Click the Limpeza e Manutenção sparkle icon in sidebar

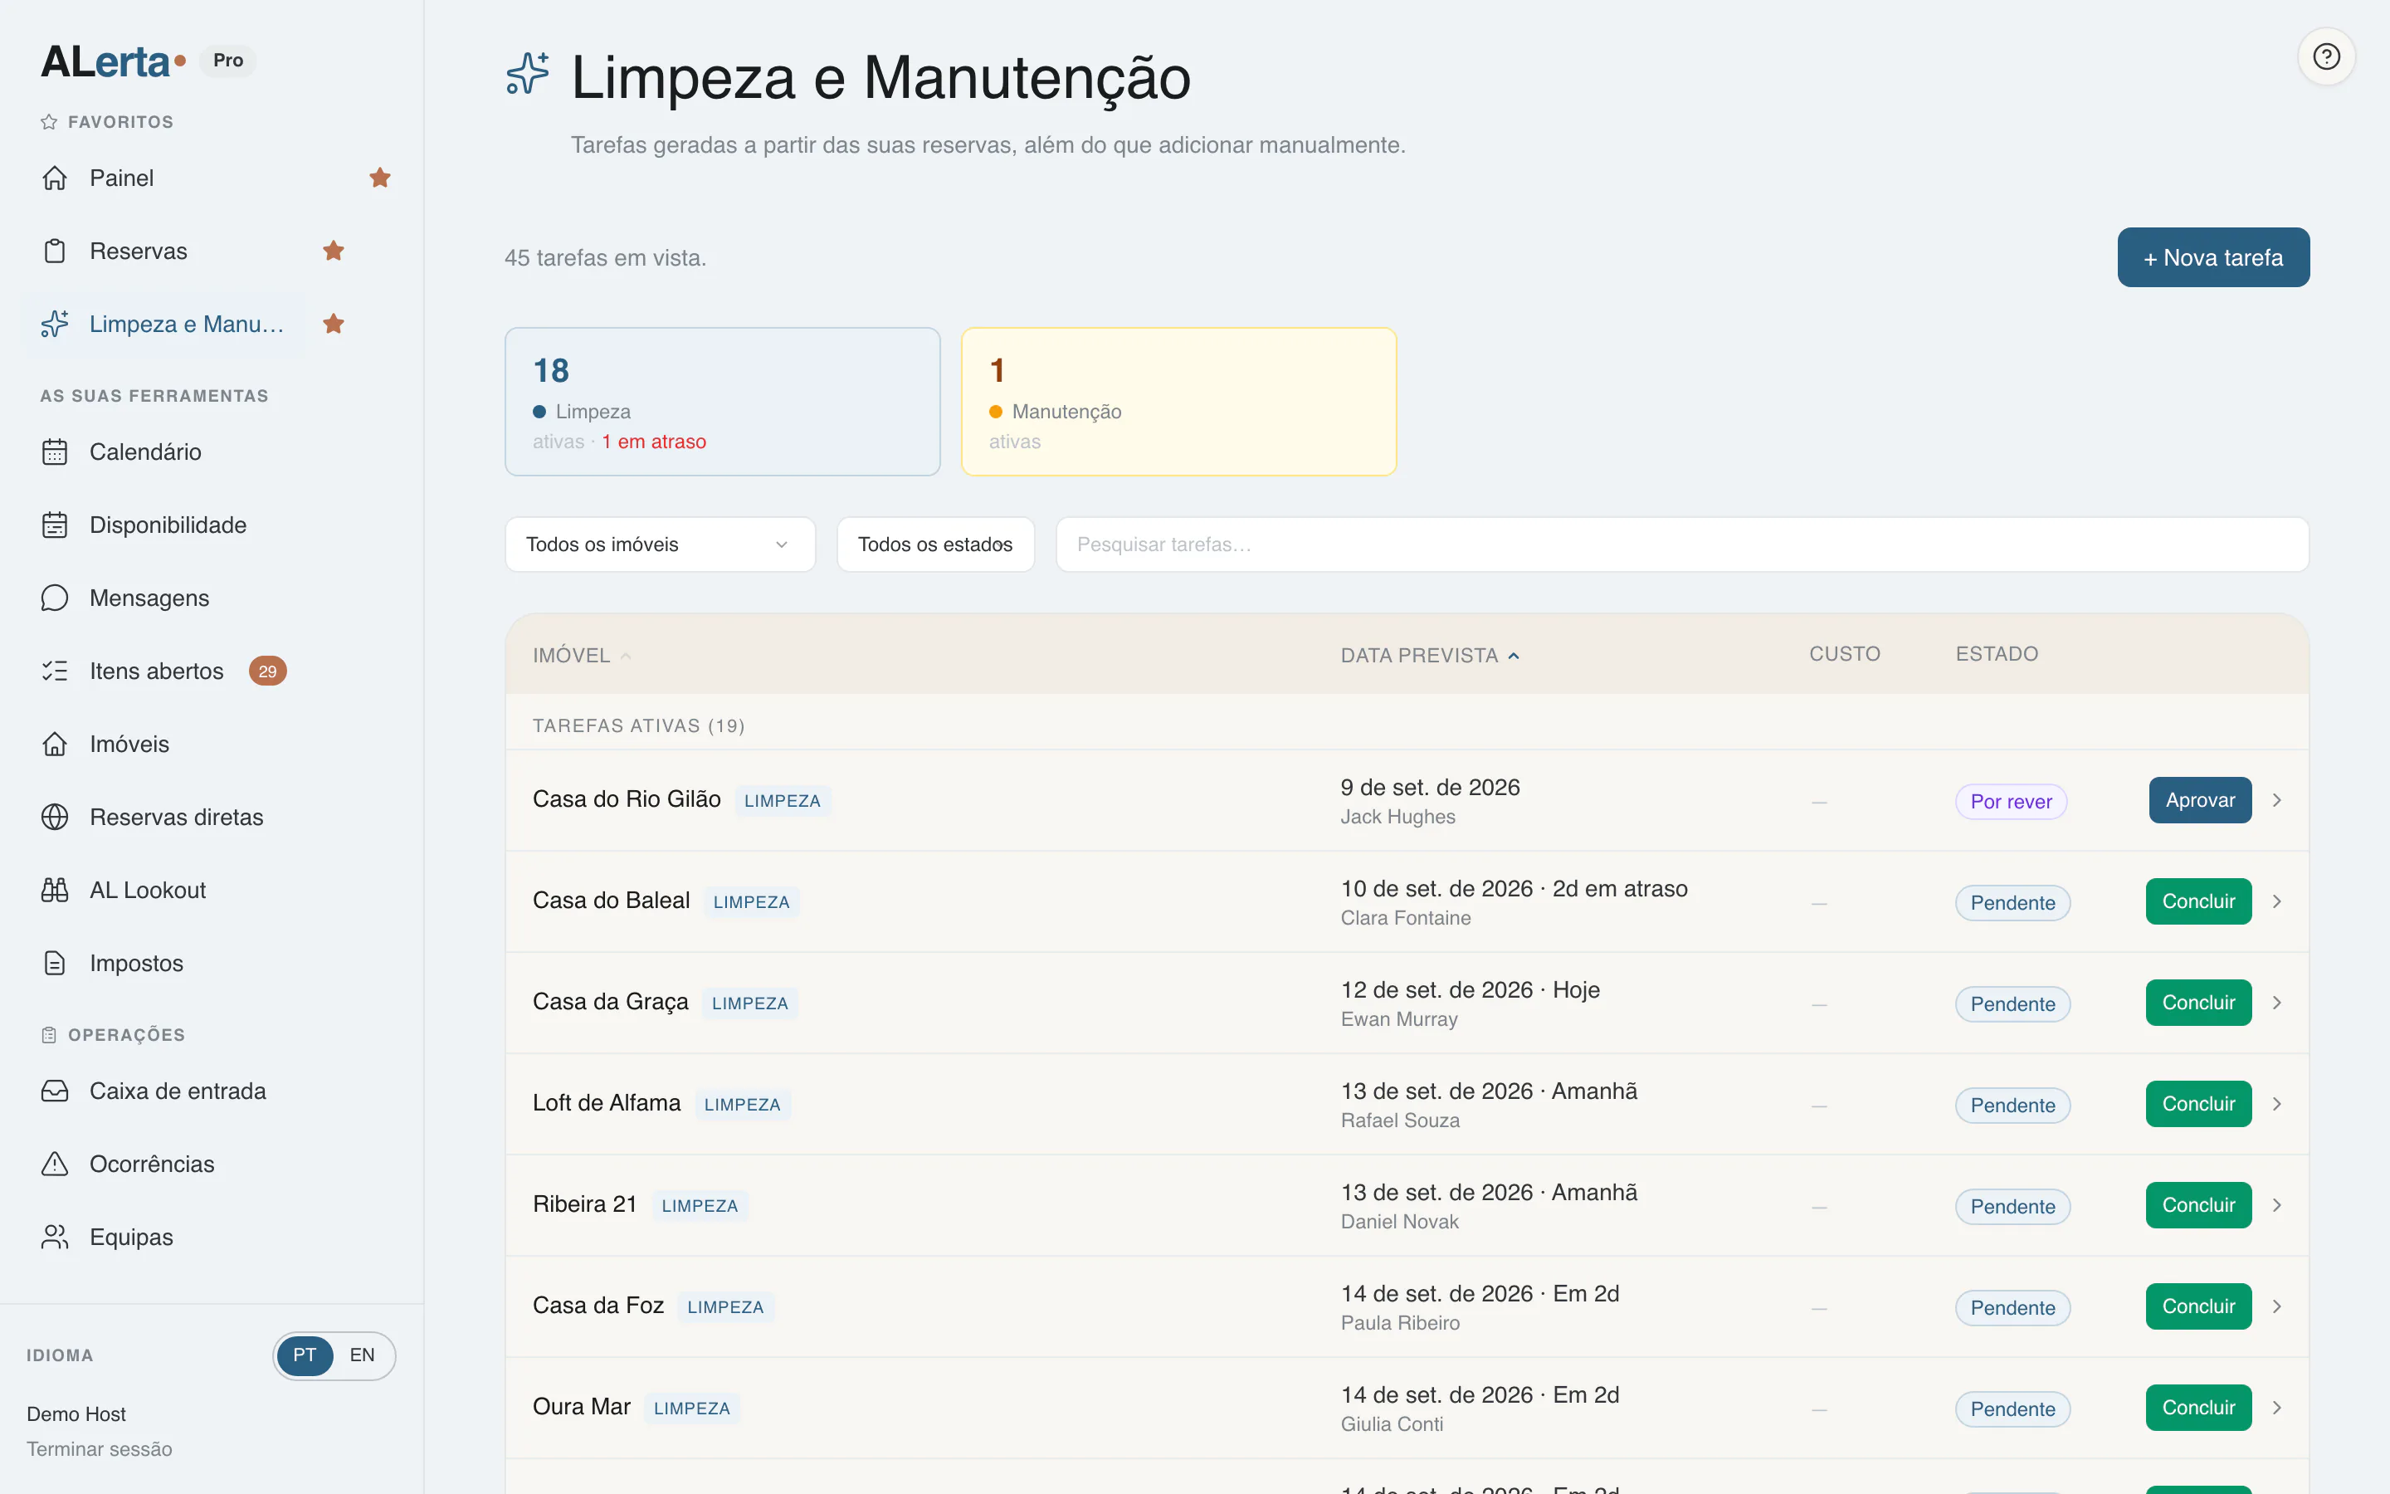click(56, 324)
